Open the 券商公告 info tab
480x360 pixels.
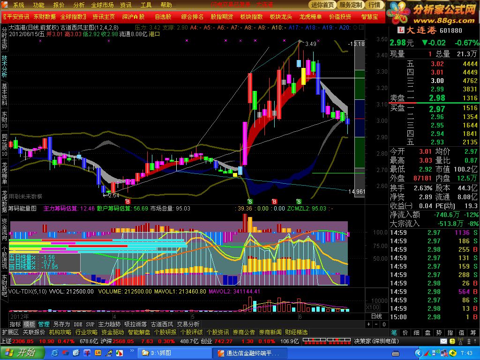[244, 332]
